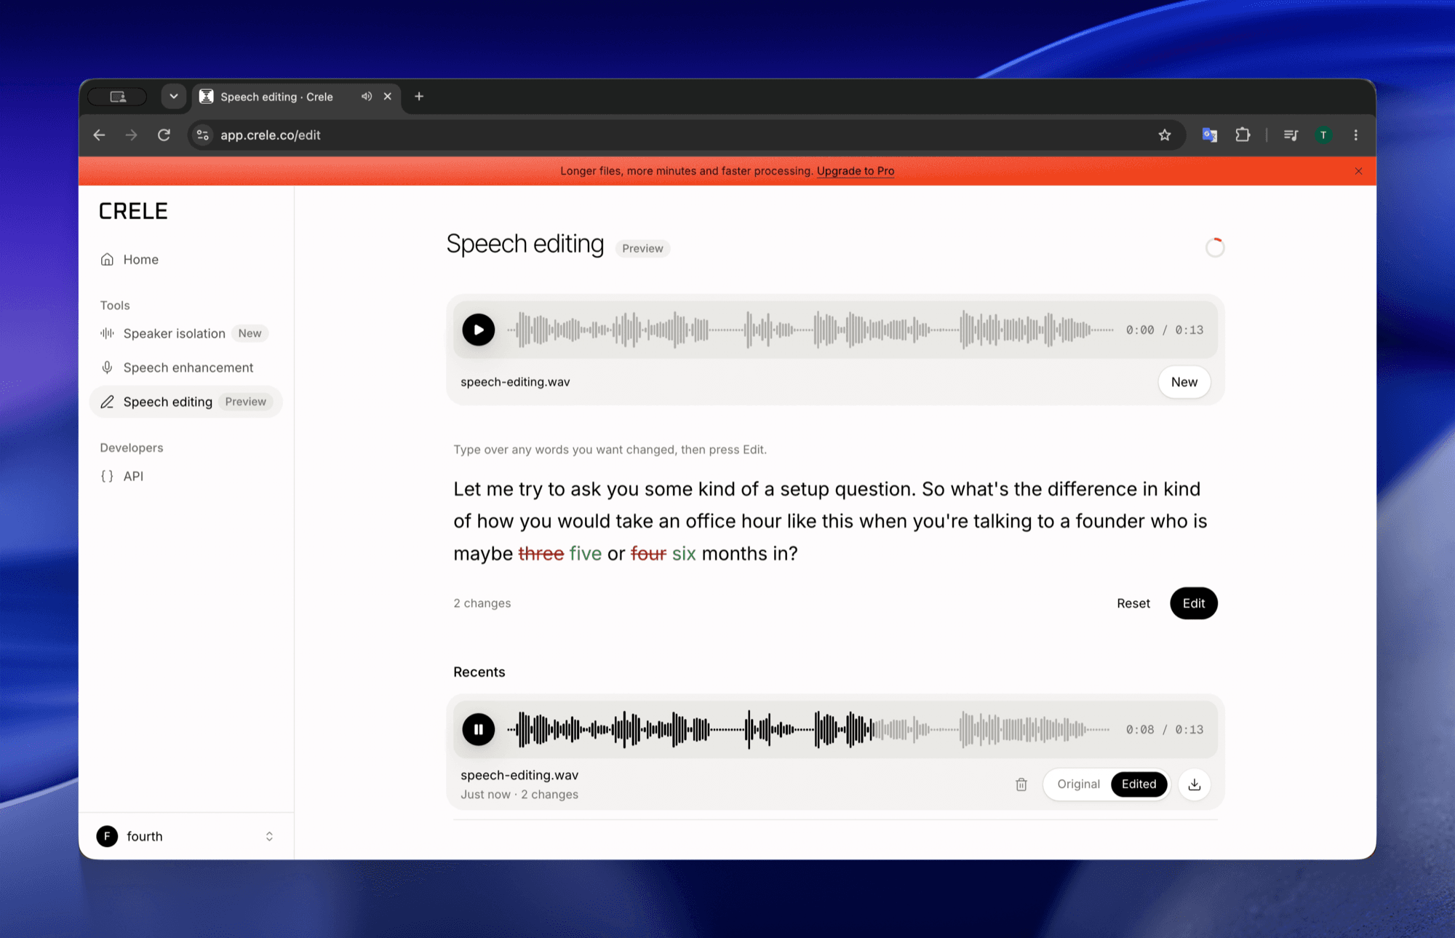Click the struck-through word three
Image resolution: width=1455 pixels, height=938 pixels.
pos(541,554)
